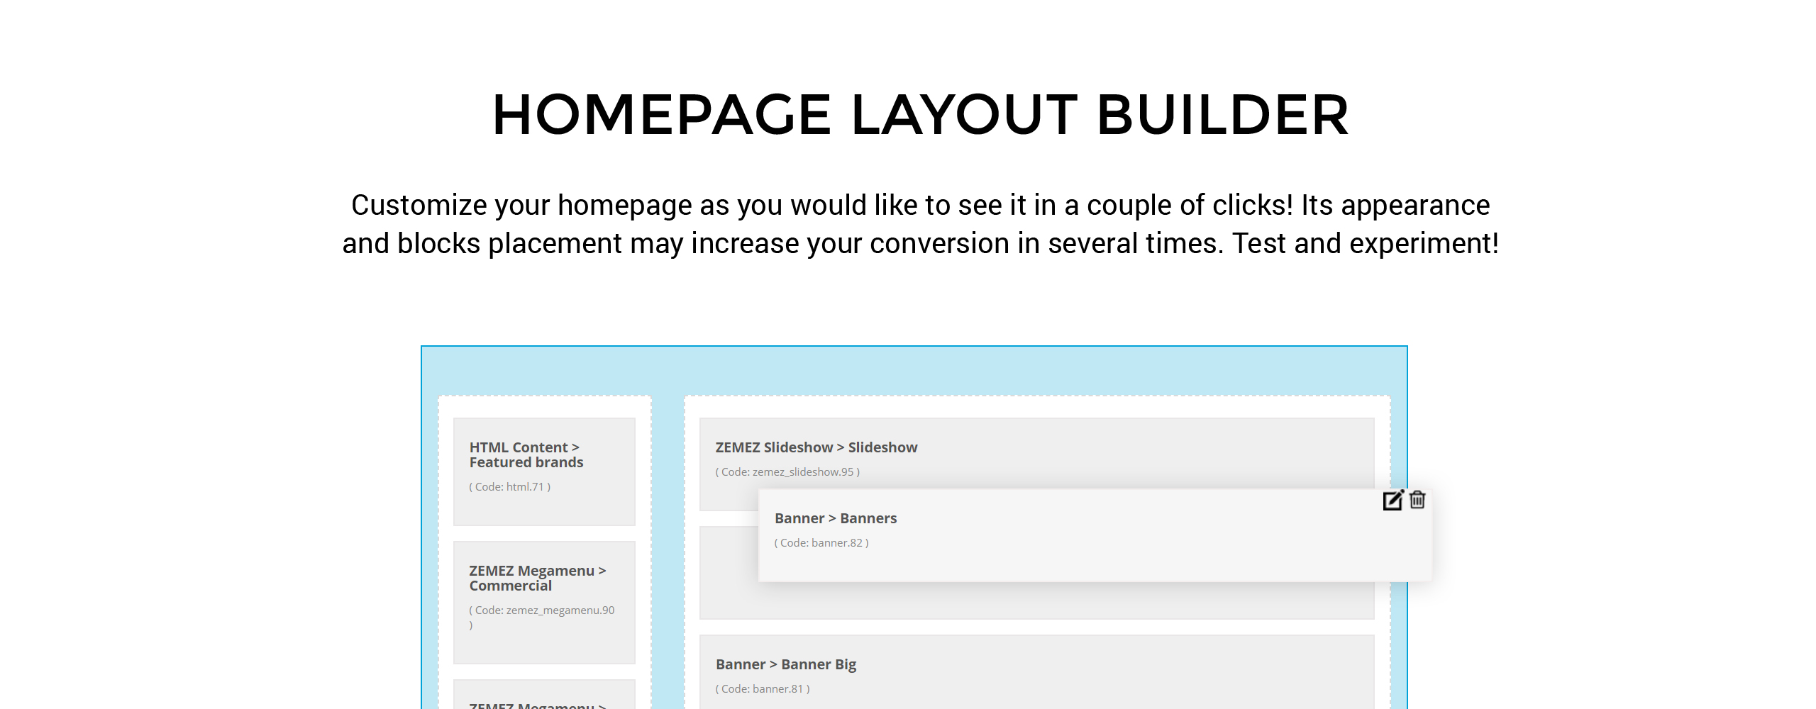The width and height of the screenshot is (1816, 709).
Task: Click the Homepage Layout Builder heading
Action: [x=921, y=115]
